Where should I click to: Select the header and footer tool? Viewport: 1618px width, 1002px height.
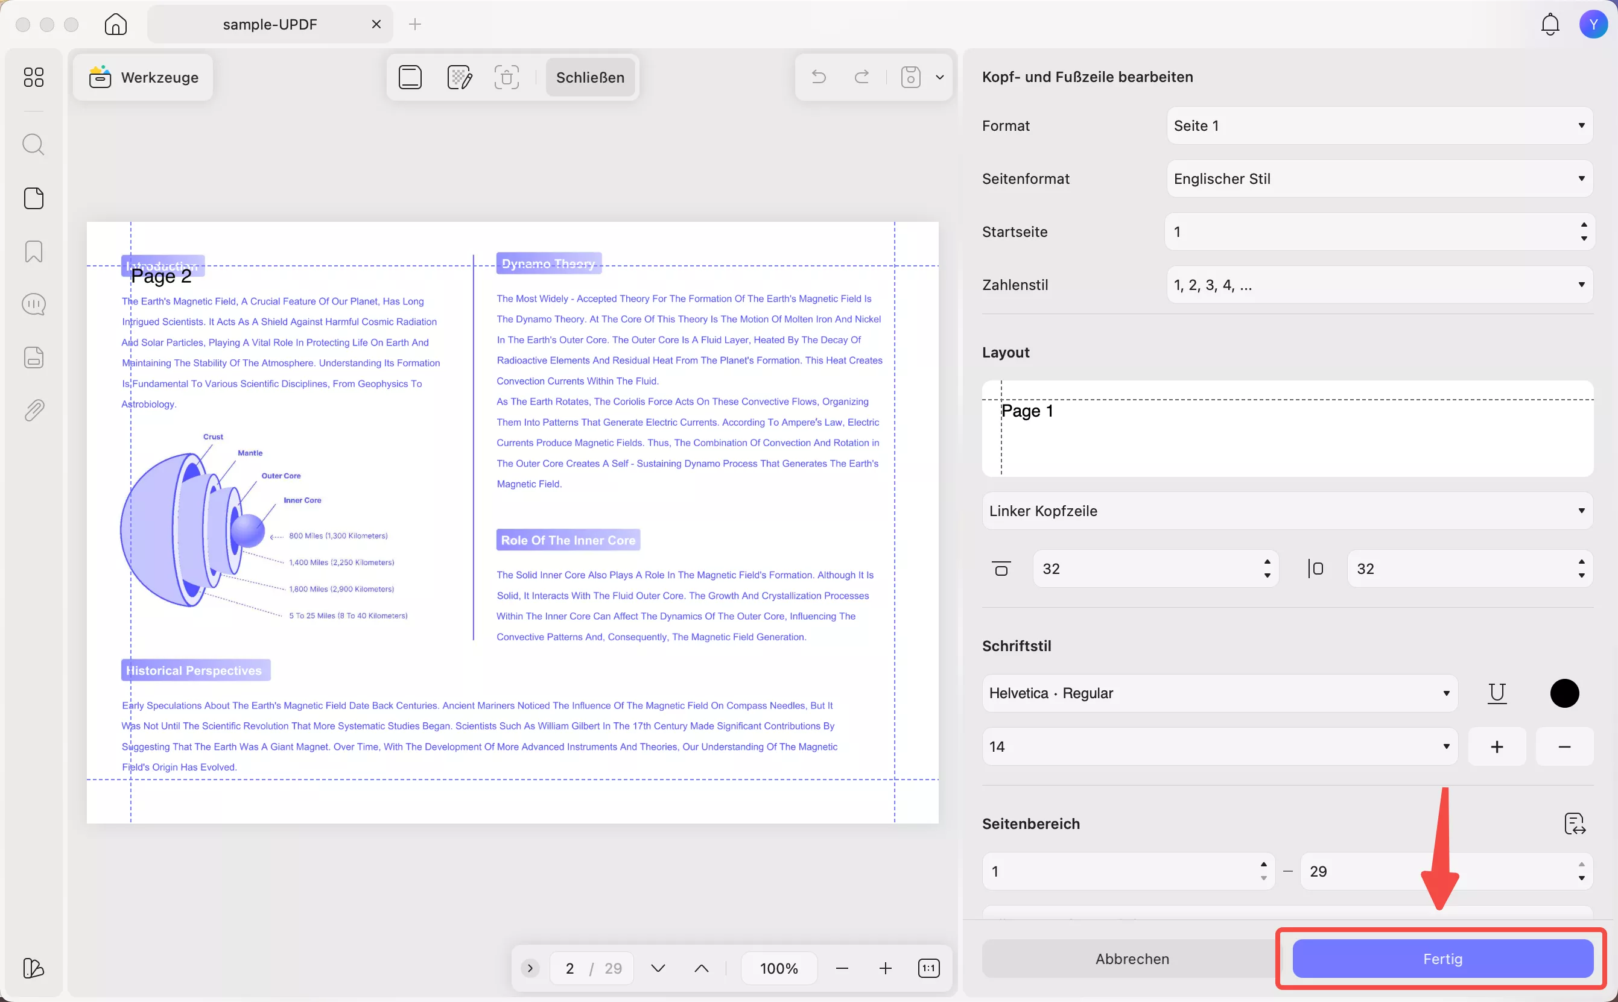point(410,77)
